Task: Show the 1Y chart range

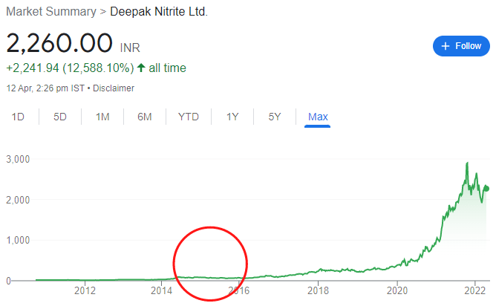Action: click(232, 117)
